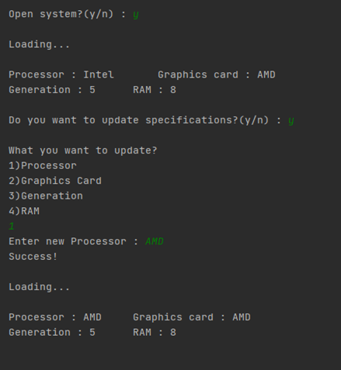Click the second 'Loading...' text
Viewport: 341px width, 370px height.
[40, 287]
